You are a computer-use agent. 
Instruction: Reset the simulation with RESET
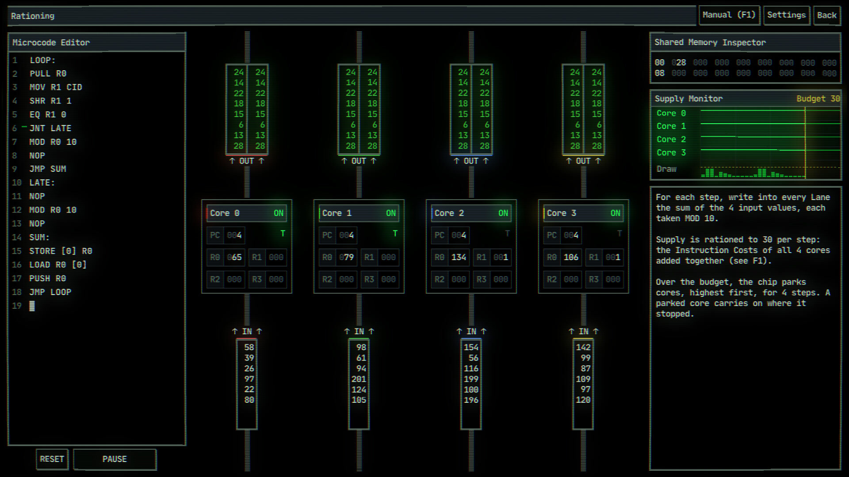(52, 459)
